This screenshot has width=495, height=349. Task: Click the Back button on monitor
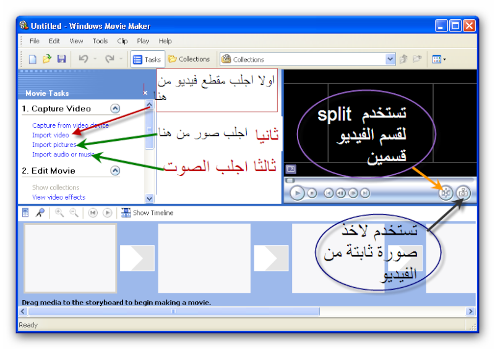[329, 193]
